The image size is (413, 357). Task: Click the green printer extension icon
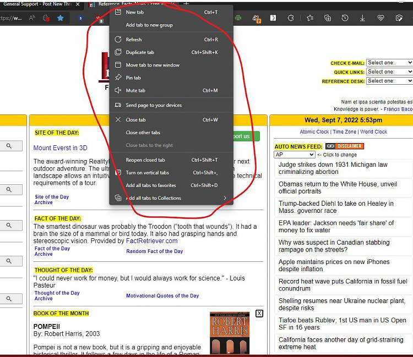[x=238, y=18]
